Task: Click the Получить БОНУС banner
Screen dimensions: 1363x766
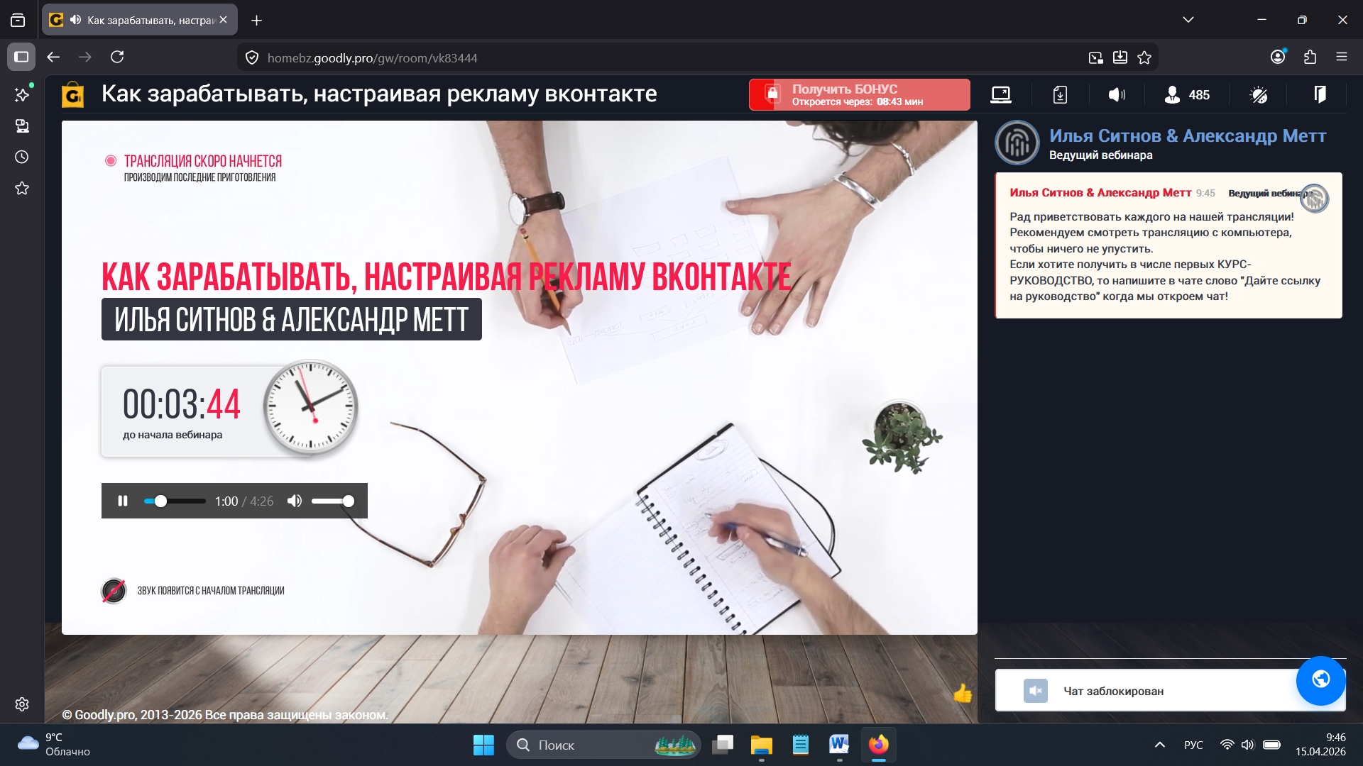Action: (859, 94)
